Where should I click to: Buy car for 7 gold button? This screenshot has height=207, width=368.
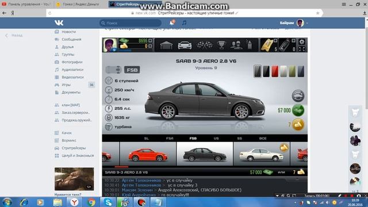[298, 125]
